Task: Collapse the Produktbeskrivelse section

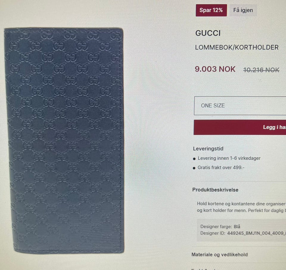Action: click(x=215, y=190)
